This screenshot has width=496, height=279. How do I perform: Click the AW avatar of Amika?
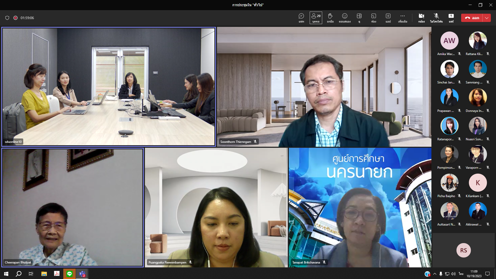449,41
